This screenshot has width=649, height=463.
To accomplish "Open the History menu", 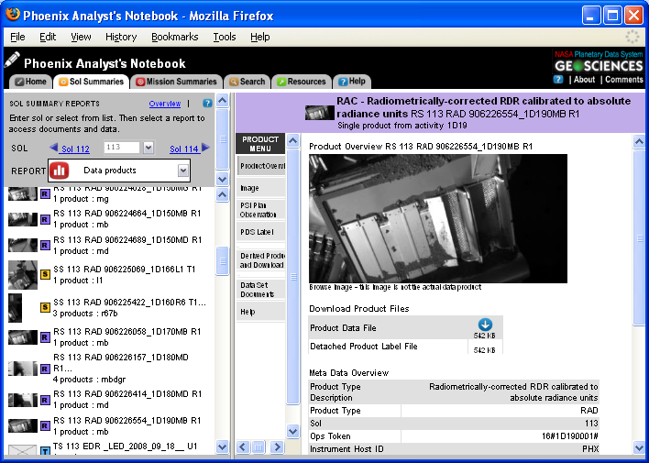I will (x=121, y=37).
